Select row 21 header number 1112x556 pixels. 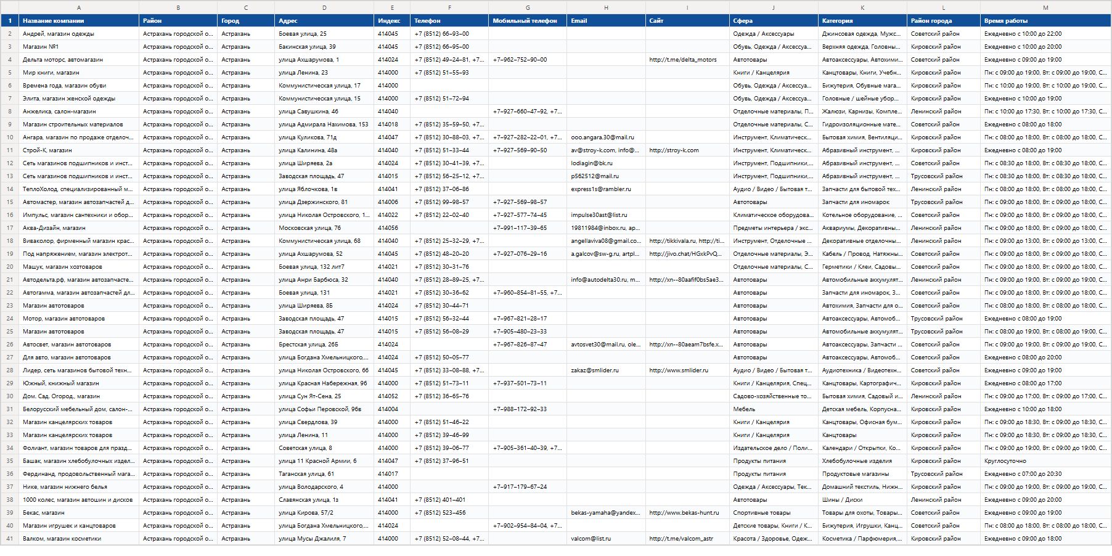click(x=9, y=280)
